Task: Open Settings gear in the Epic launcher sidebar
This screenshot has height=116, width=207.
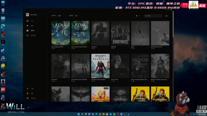Action: coord(27,93)
